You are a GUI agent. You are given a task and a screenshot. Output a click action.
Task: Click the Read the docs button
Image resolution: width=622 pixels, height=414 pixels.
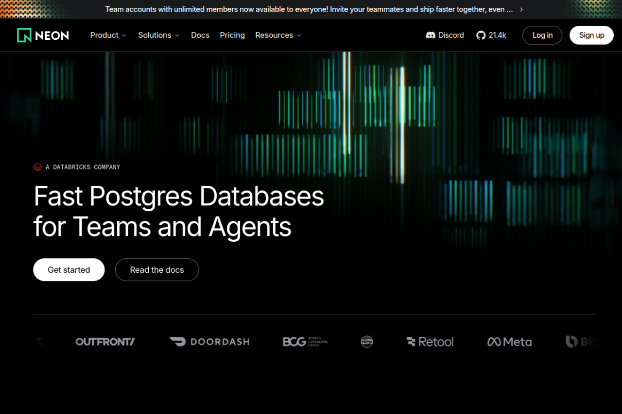tap(157, 270)
